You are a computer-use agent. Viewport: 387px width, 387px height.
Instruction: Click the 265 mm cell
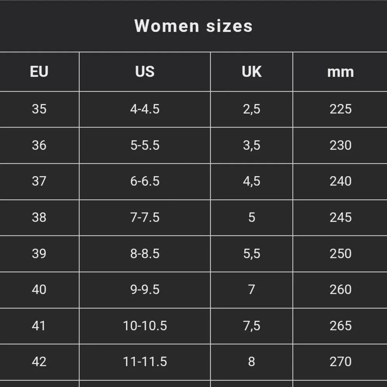tap(340, 326)
